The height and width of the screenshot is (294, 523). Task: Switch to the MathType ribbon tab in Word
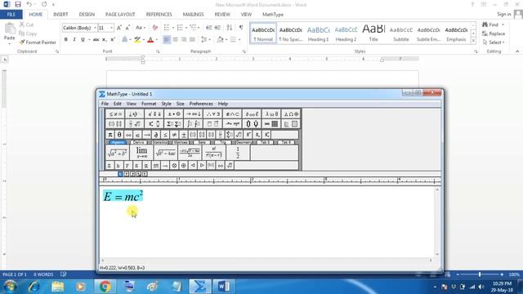pos(273,15)
